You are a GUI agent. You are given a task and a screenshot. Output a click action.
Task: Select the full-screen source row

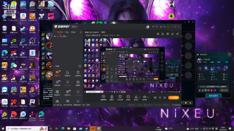pos(68,36)
